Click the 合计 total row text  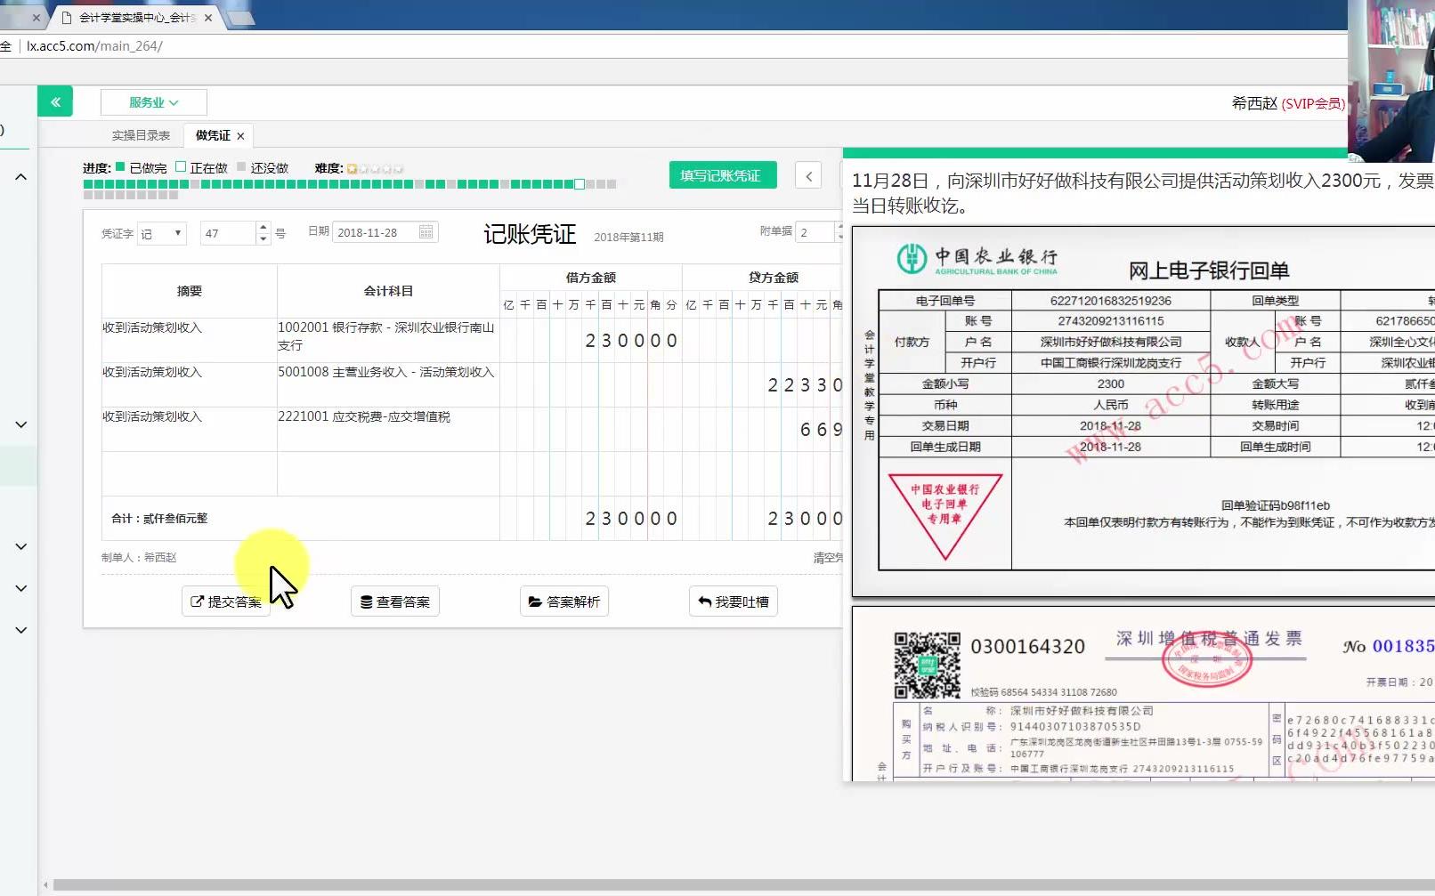pyautogui.click(x=159, y=518)
